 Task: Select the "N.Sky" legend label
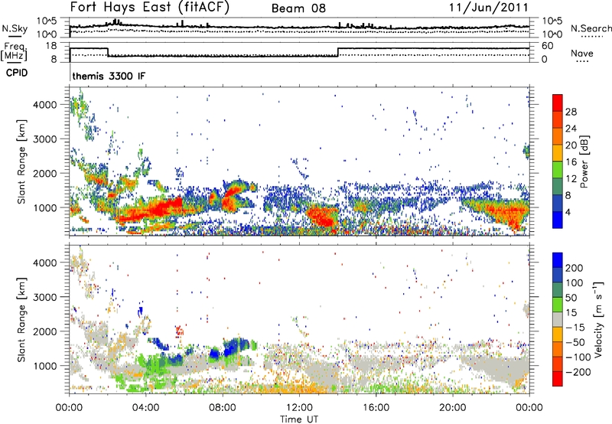click(x=15, y=28)
